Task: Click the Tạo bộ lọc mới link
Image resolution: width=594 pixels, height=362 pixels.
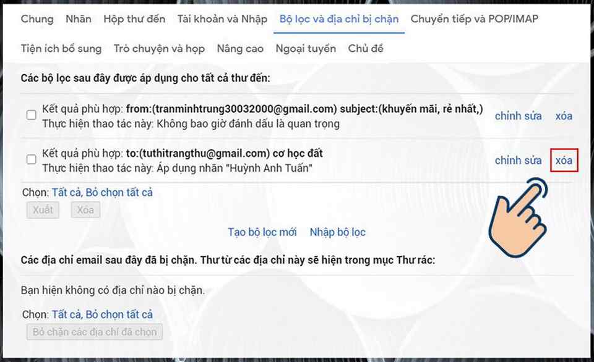Action: [262, 232]
